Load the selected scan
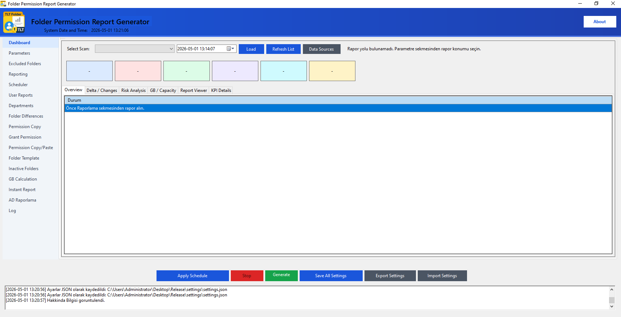This screenshot has height=317, width=621. pos(251,49)
